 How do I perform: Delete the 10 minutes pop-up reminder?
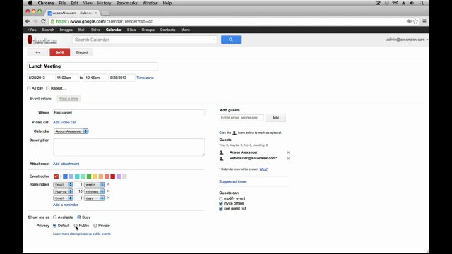108,191
